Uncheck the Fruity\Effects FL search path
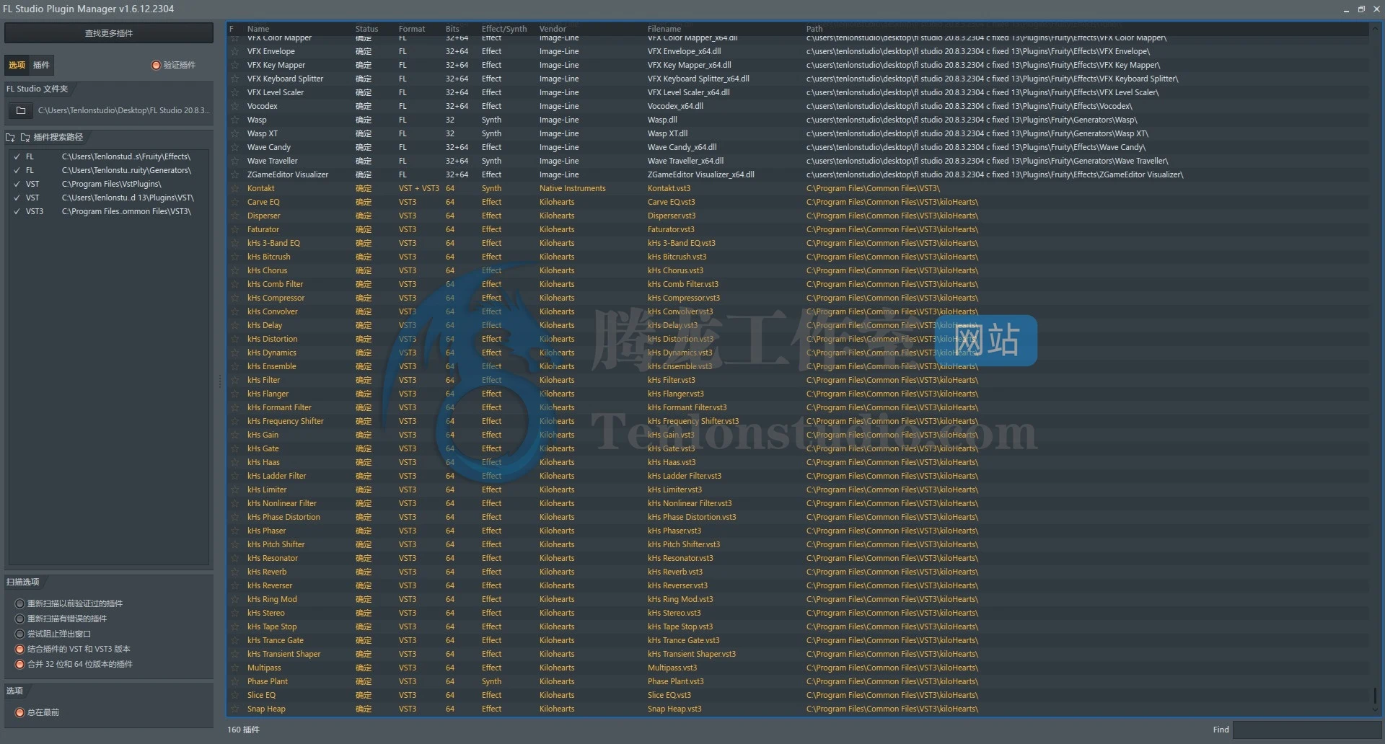 pos(17,156)
